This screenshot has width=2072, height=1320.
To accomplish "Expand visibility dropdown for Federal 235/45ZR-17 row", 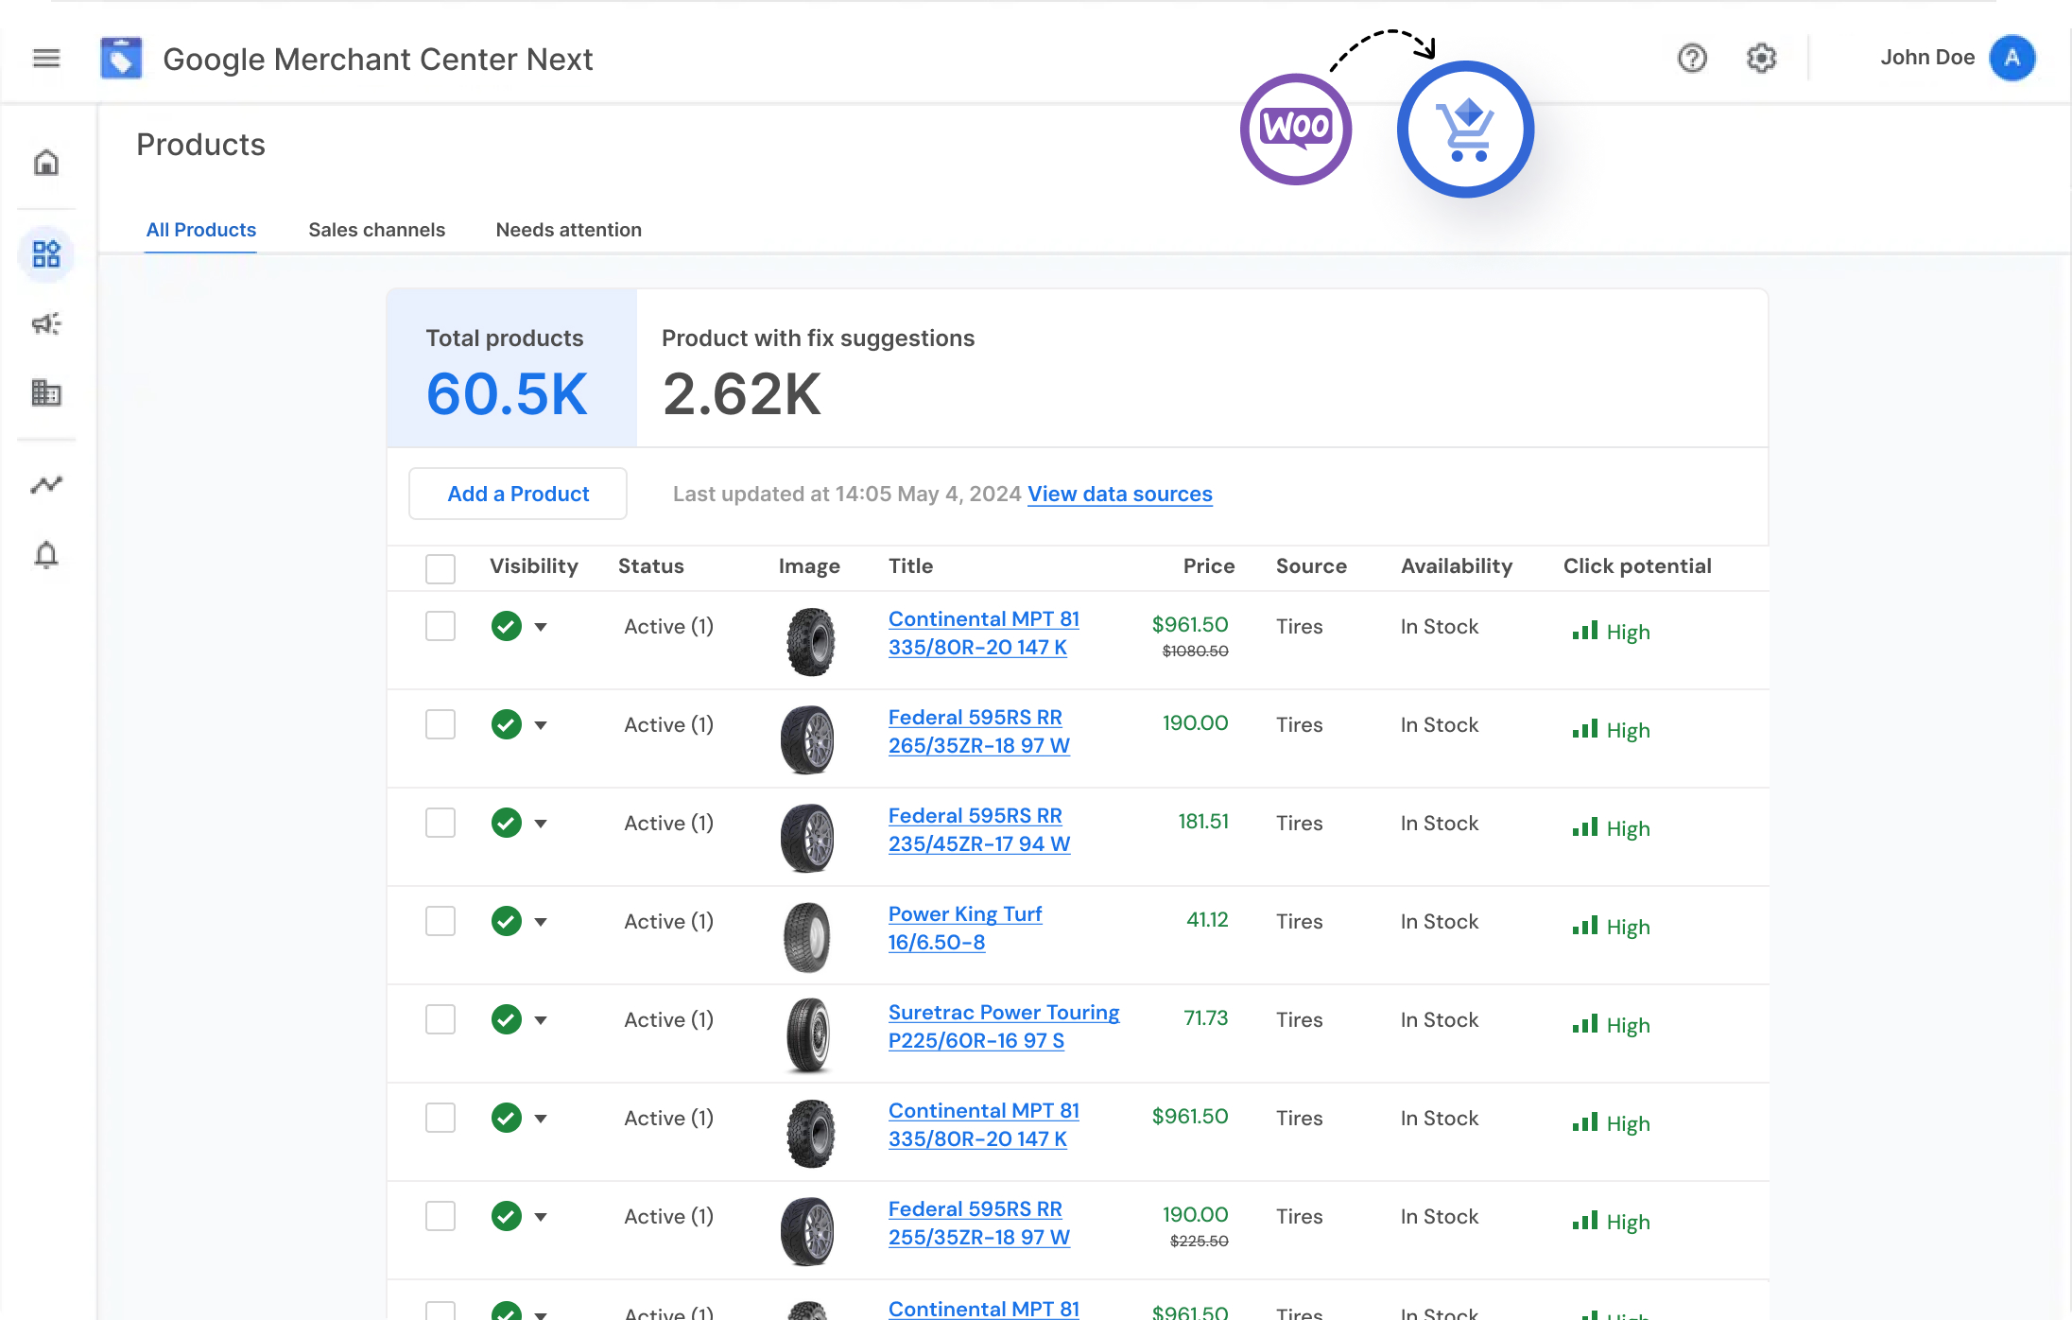I will pos(541,824).
